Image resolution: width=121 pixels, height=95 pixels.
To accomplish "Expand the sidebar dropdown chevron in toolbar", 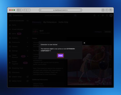I will tap(21, 10).
